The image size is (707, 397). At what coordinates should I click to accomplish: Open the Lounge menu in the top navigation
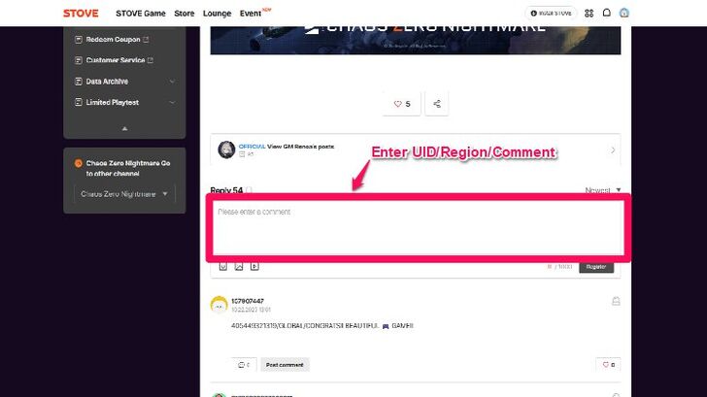point(217,14)
